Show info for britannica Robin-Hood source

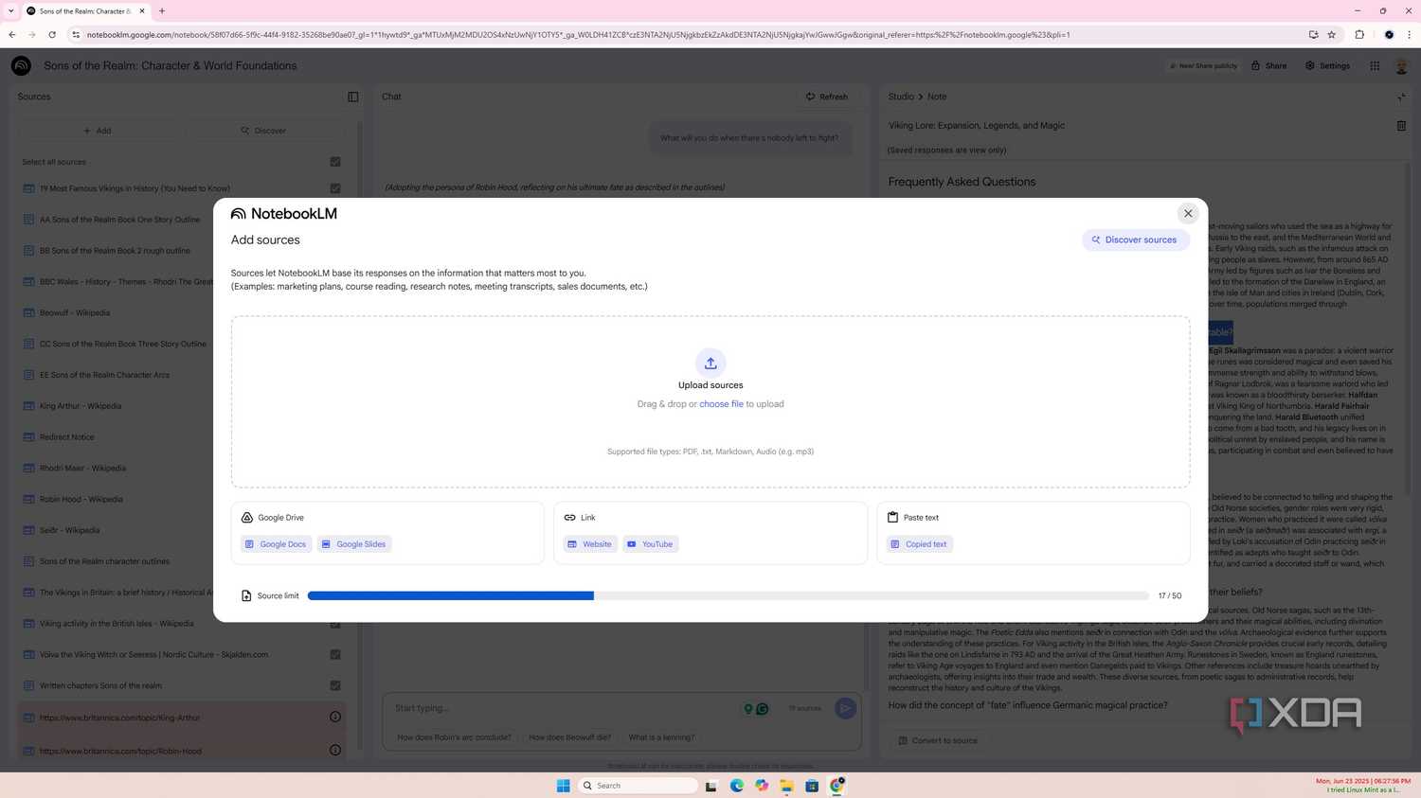(335, 751)
